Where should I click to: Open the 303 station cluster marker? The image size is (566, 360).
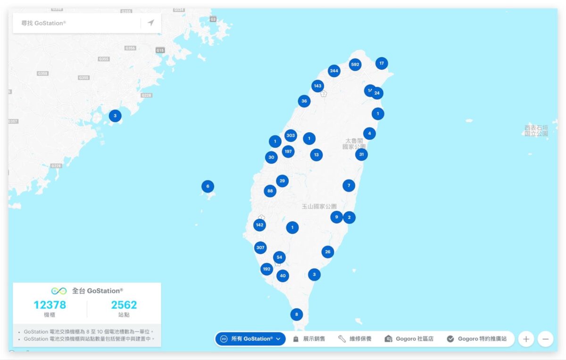[291, 136]
